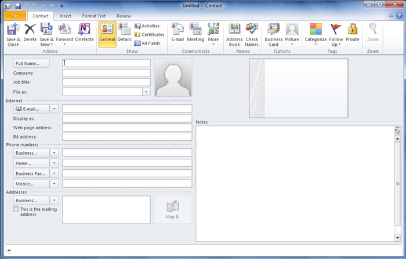Click the Mobile... button
Image resolution: width=406 pixels, height=259 pixels.
tap(31, 184)
